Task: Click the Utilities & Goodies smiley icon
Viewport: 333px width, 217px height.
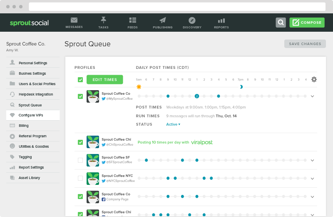Action: (x=12, y=146)
